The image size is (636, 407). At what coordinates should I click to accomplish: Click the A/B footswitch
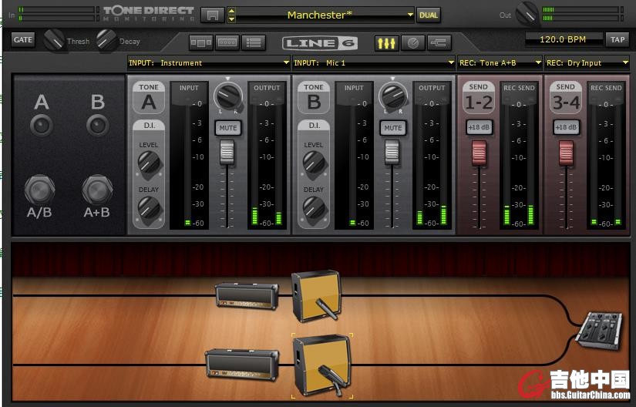click(x=40, y=190)
